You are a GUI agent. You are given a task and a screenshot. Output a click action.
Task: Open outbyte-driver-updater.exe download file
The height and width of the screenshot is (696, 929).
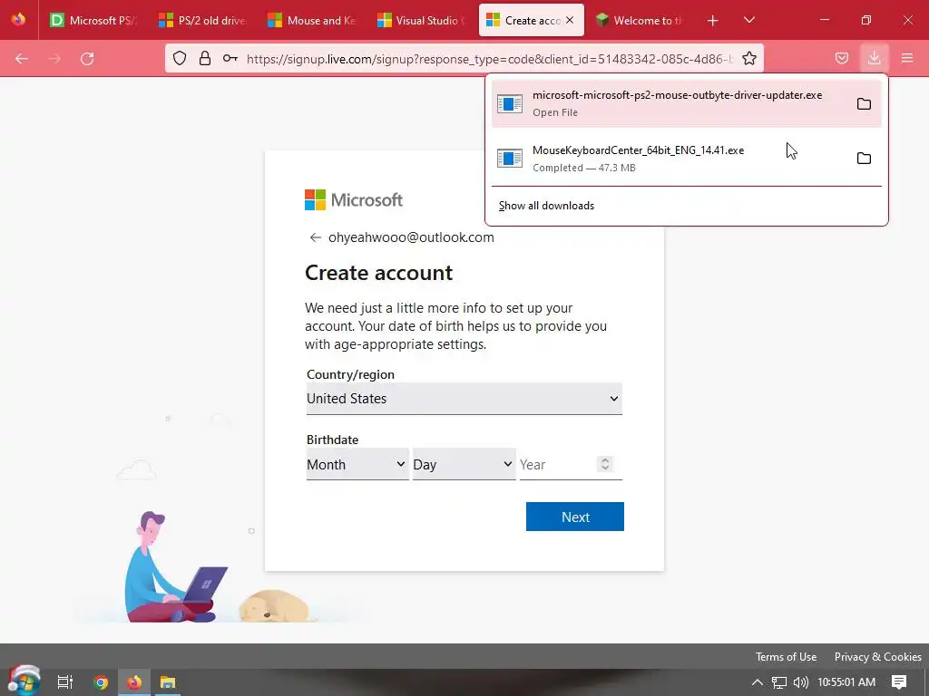[x=670, y=103]
